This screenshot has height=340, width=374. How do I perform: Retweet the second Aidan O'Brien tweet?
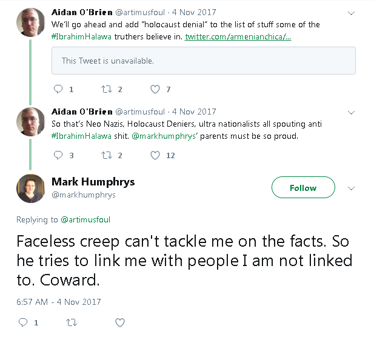[x=107, y=155]
